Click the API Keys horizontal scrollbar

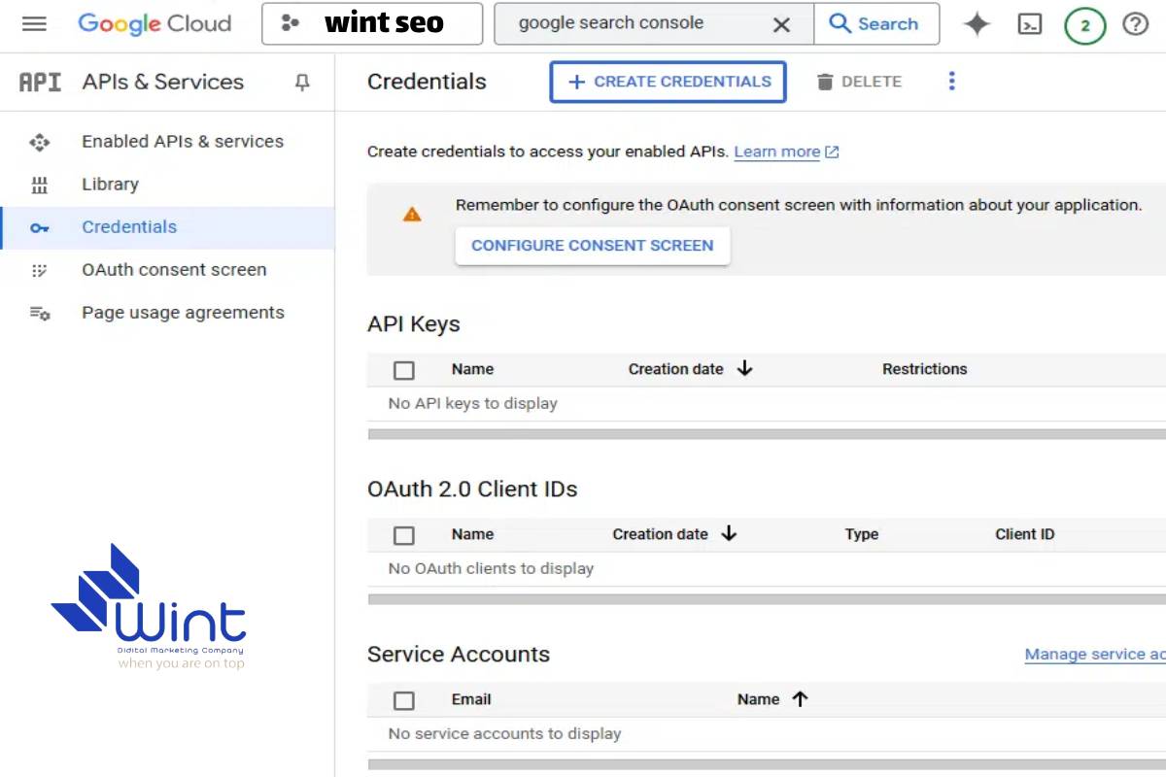[767, 434]
